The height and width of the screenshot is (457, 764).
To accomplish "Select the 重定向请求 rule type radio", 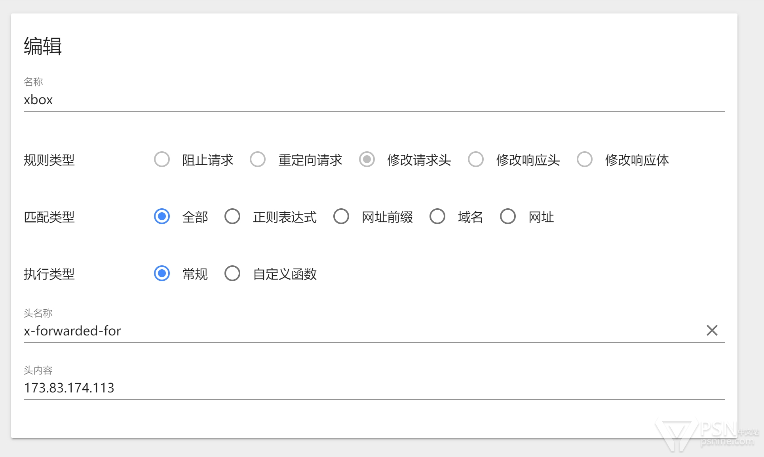I will [258, 160].
